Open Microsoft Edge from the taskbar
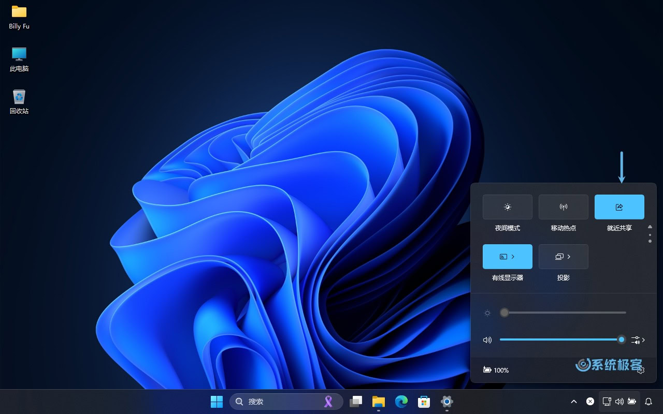The image size is (663, 414). point(401,402)
